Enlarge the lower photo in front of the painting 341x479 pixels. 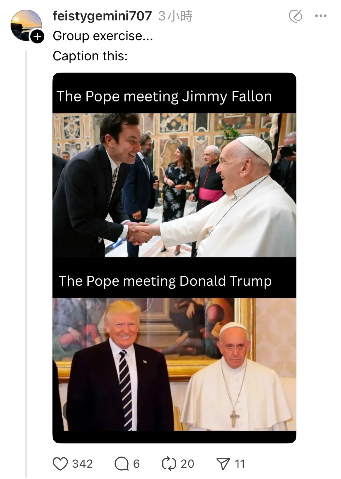[174, 364]
